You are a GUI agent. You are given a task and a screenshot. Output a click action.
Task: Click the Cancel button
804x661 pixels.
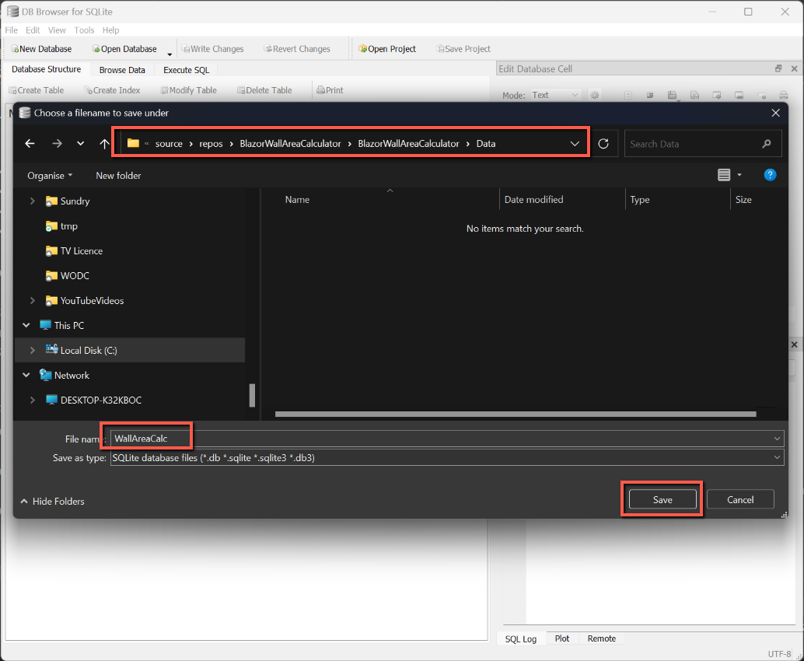tap(740, 500)
